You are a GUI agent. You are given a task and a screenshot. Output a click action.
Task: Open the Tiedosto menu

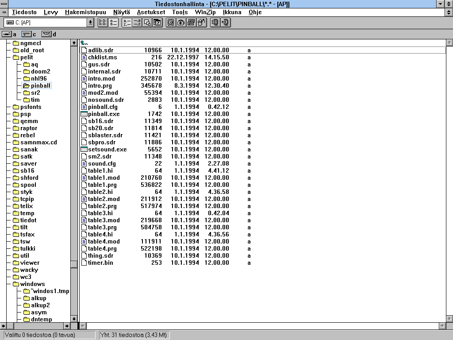pyautogui.click(x=24, y=12)
